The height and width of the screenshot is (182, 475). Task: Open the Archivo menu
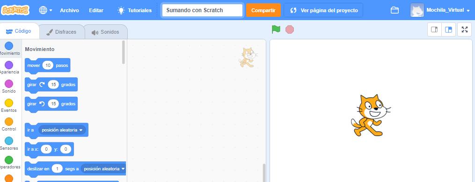tap(69, 10)
